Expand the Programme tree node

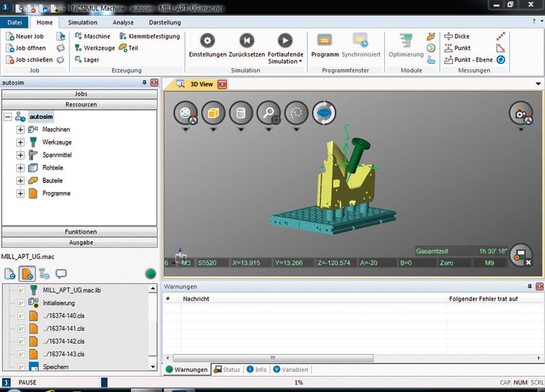(20, 193)
